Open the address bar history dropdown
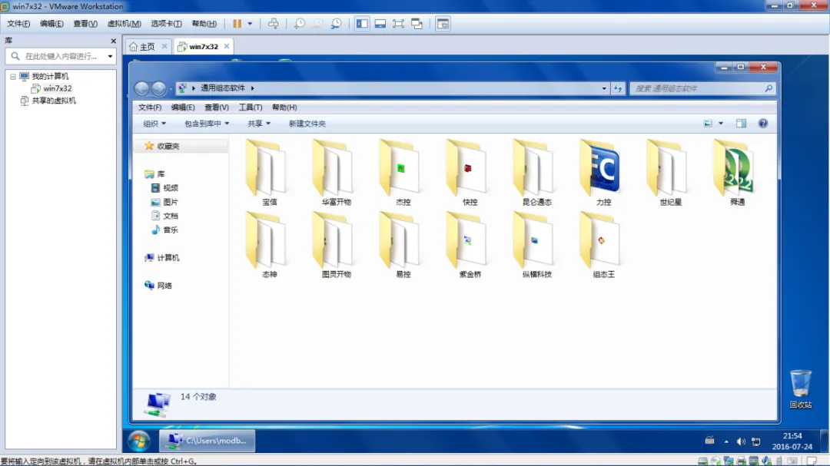 [604, 88]
